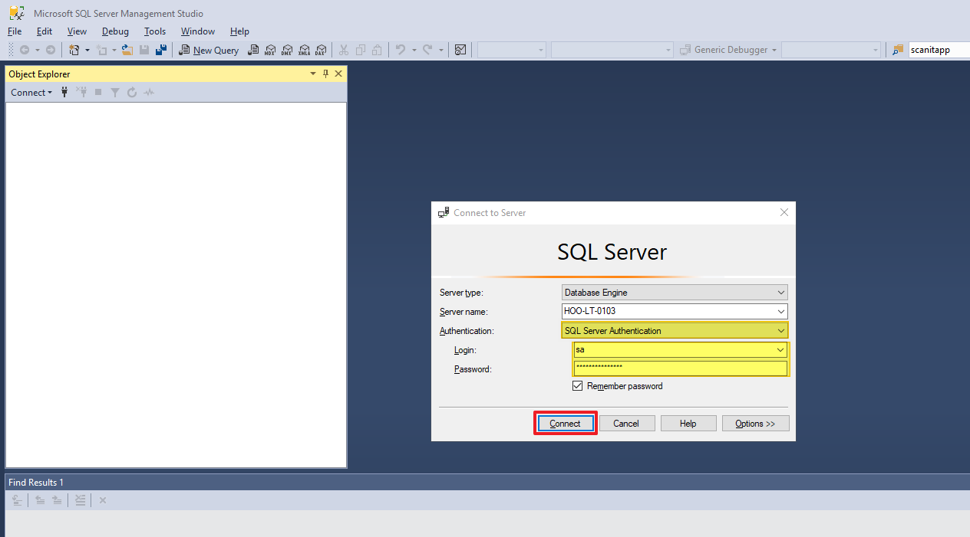Click the Save All icon
The image size is (970, 537).
point(161,50)
